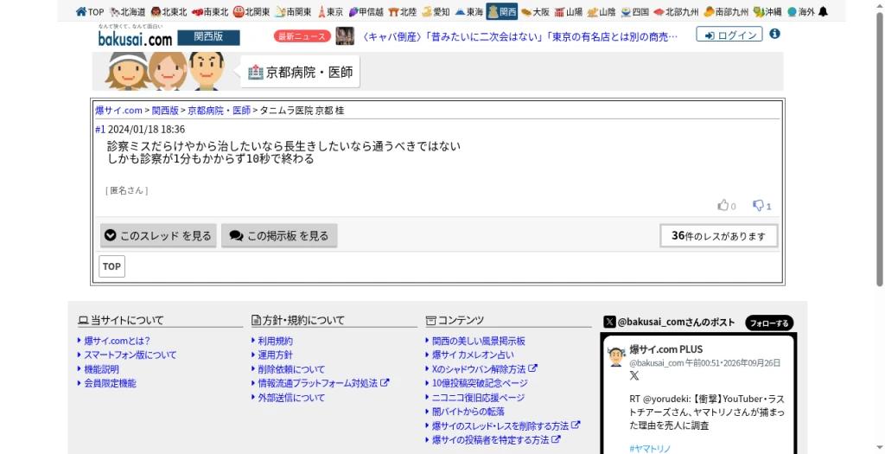
Task: Select the 大阪 region
Action: pyautogui.click(x=536, y=11)
